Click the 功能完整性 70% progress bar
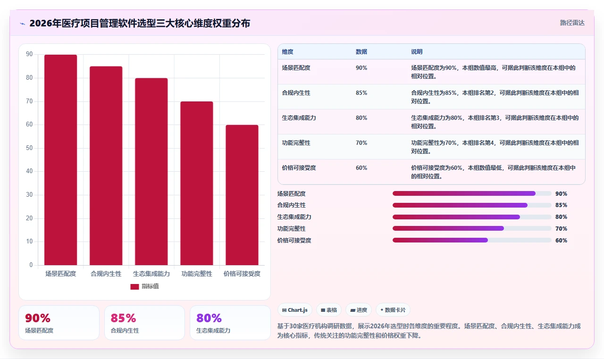The height and width of the screenshot is (359, 604). (x=472, y=229)
